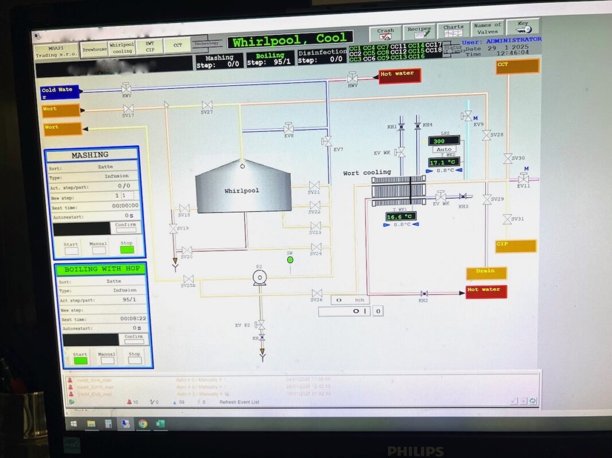This screenshot has width=612, height=458.
Task: Click the wort cooling plate heat exchanger
Action: click(399, 191)
